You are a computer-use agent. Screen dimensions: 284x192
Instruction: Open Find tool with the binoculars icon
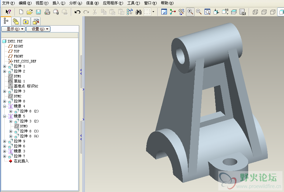point(139,12)
